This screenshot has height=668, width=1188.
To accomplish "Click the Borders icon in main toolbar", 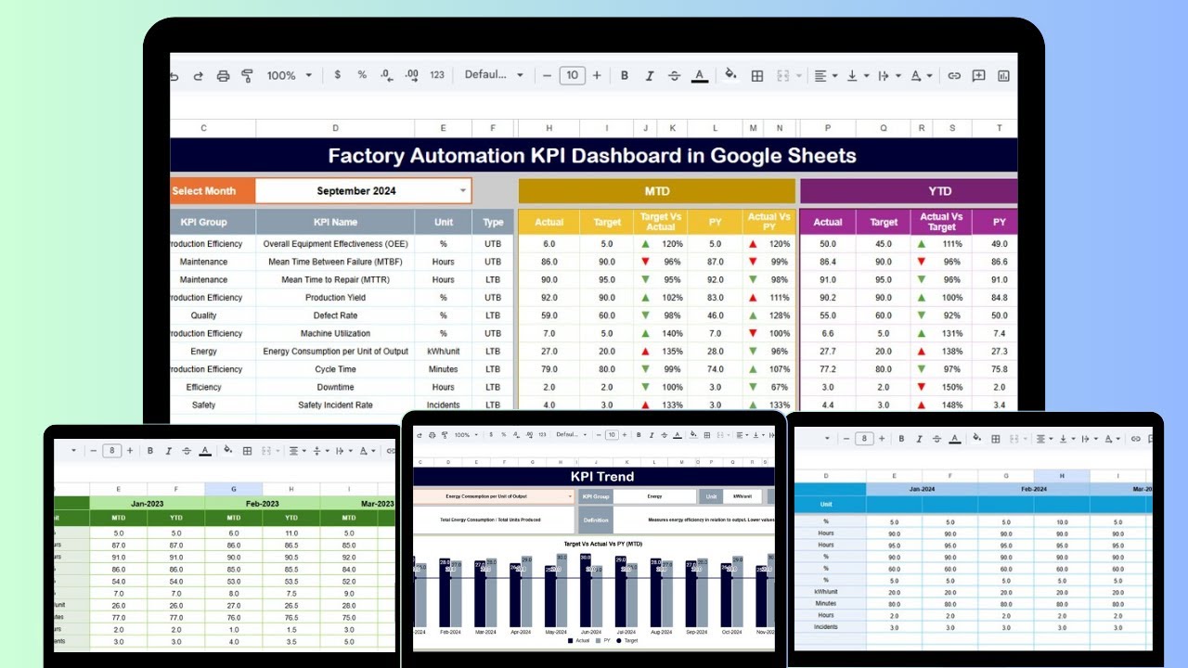I will (x=757, y=76).
